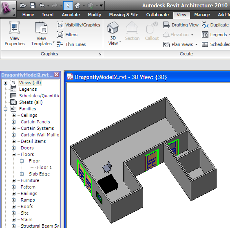Select the Railings tree row
The height and width of the screenshot is (228, 230).
pos(29,193)
